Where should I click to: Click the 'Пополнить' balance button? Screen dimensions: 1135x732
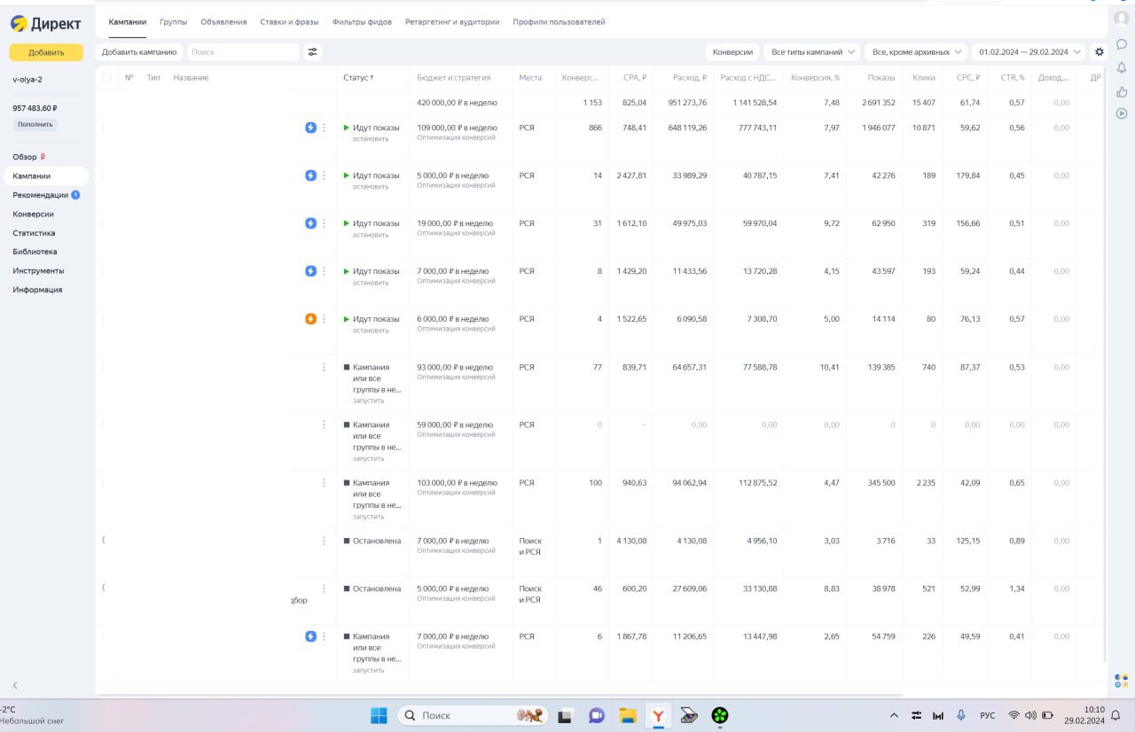click(35, 125)
